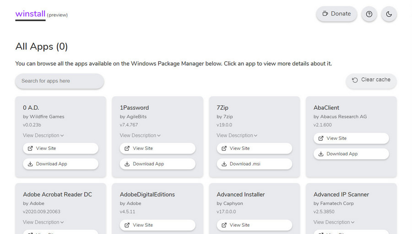Select the Advanced IP Scanner title
The height and width of the screenshot is (234, 412).
(x=342, y=194)
